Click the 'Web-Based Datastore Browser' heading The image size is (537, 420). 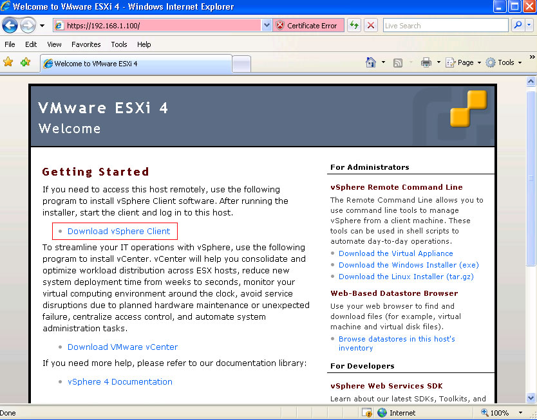394,293
